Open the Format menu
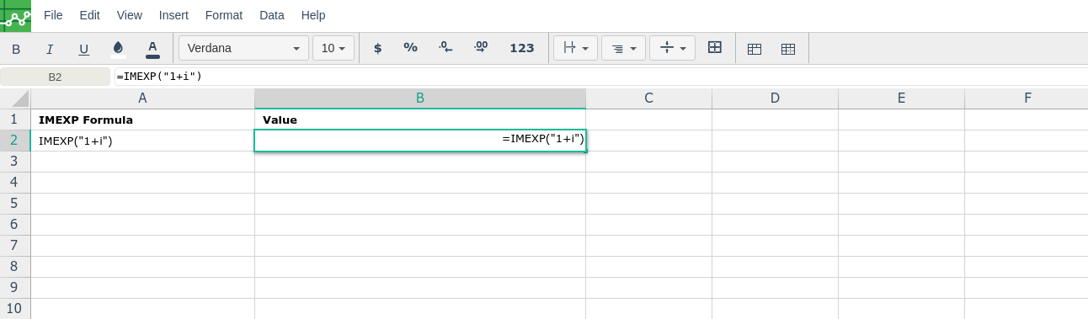The height and width of the screenshot is (319, 1088). click(224, 15)
